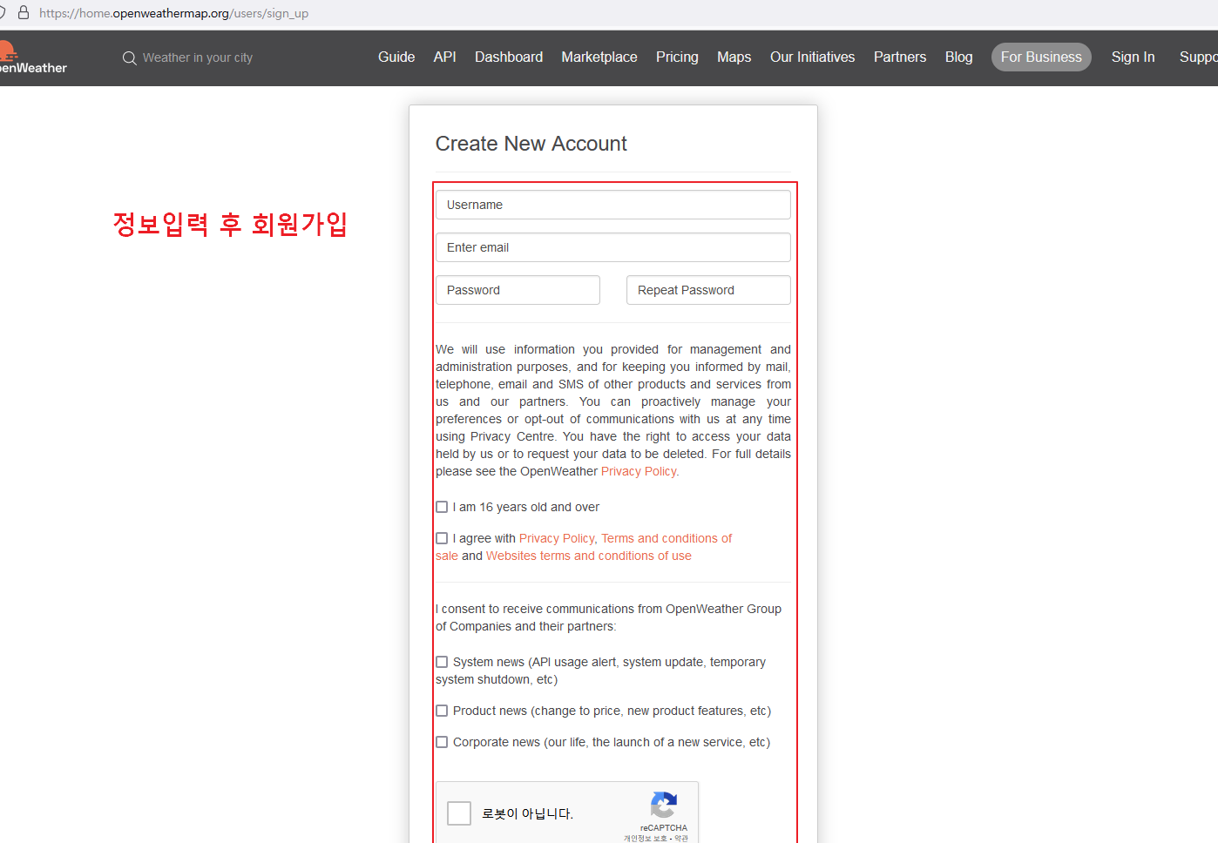This screenshot has height=843, width=1218.
Task: Click the For Business button
Action: [1041, 57]
